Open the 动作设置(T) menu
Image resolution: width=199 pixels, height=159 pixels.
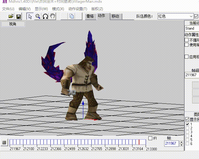(78, 9)
